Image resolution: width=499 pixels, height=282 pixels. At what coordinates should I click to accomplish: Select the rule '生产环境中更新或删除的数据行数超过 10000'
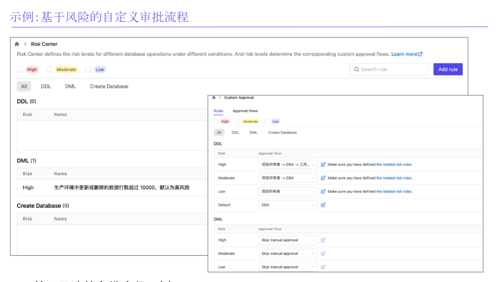[122, 187]
